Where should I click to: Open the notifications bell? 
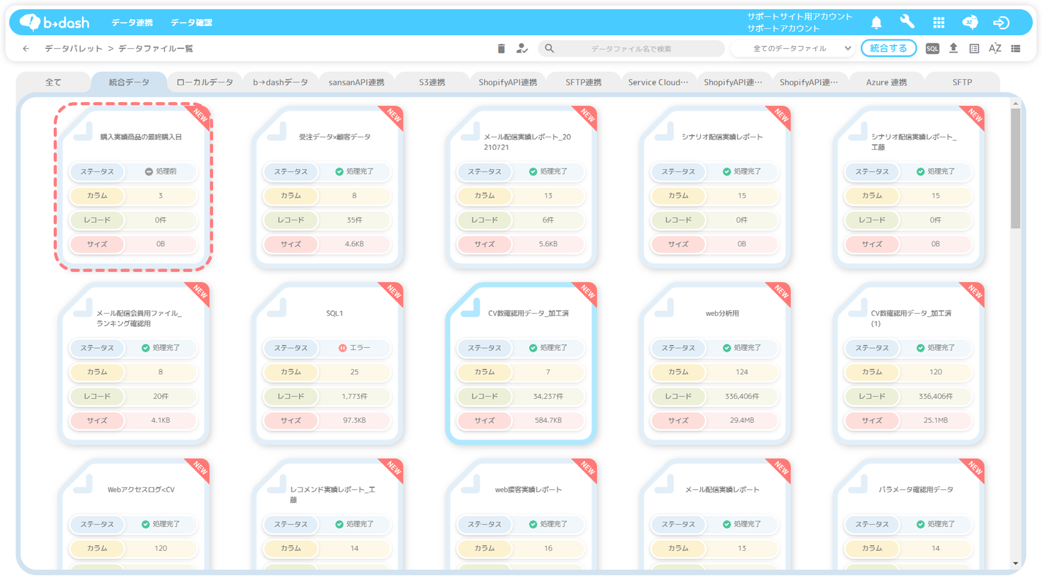pyautogui.click(x=876, y=22)
